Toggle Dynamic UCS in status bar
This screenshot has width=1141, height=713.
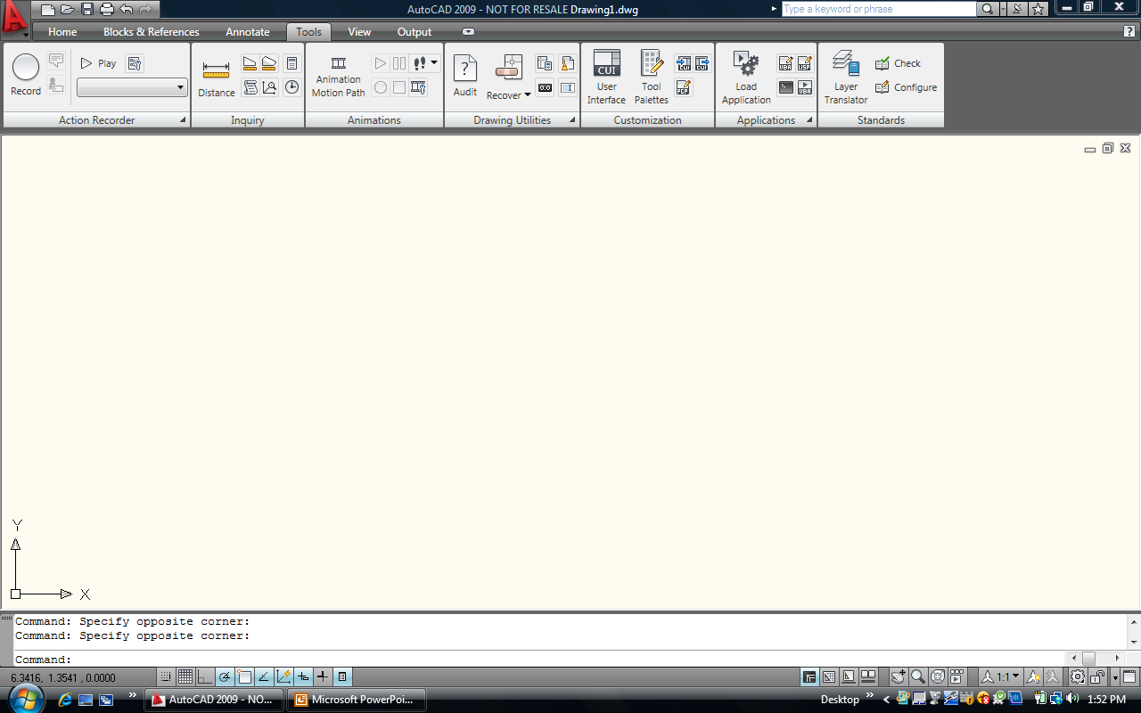coord(283,676)
